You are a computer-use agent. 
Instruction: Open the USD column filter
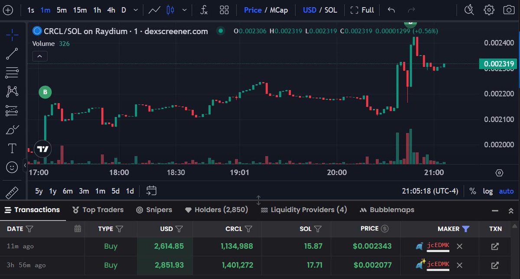point(179,229)
